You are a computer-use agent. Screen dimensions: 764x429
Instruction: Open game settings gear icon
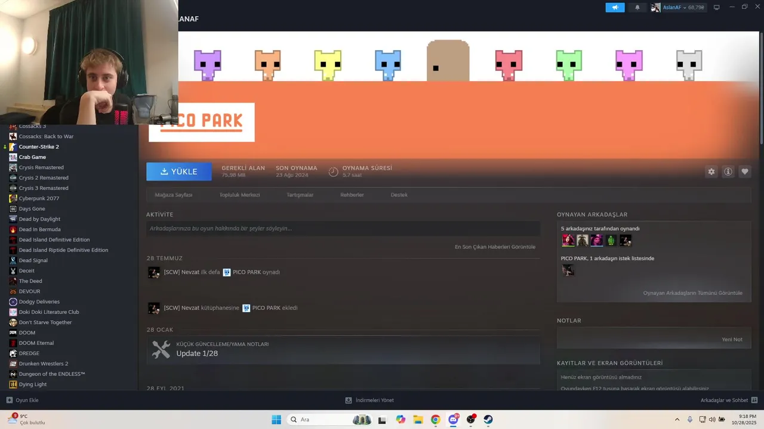tap(711, 172)
